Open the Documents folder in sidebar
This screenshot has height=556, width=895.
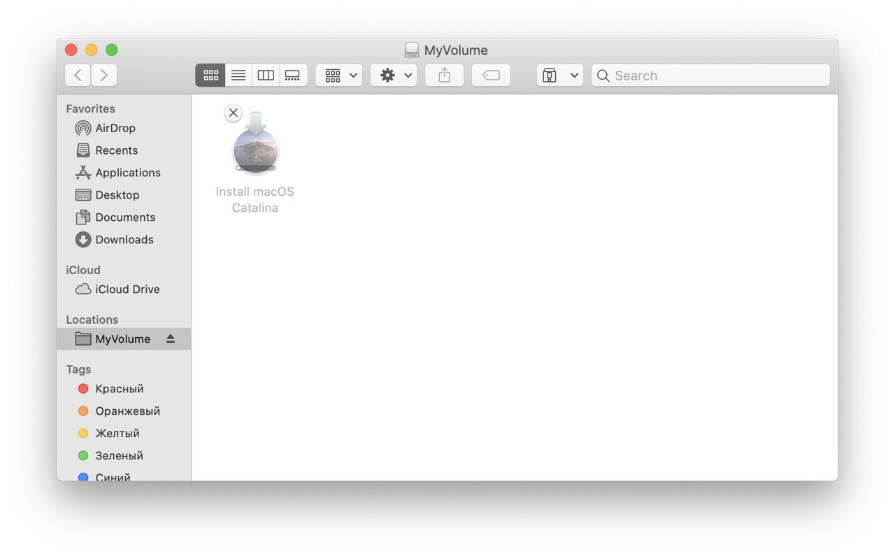[x=125, y=218]
